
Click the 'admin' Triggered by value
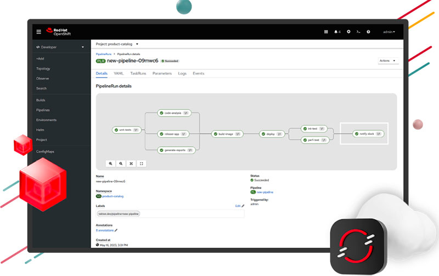(254, 204)
